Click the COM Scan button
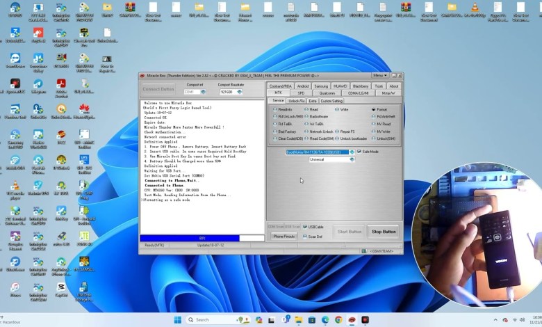 [275, 227]
